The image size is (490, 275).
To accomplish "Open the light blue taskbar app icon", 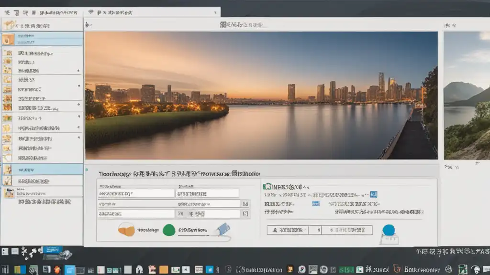I will click(70, 269).
